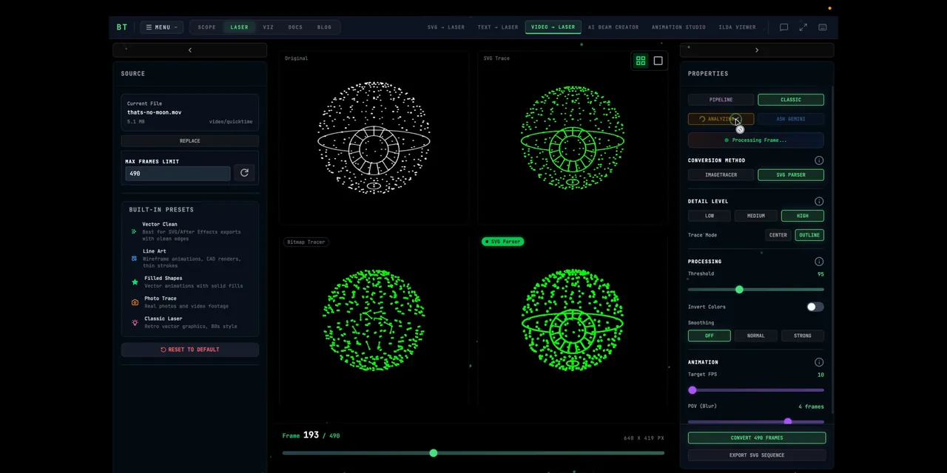Viewport: 947px width, 473px height.
Task: Click the Threshold slider handle
Action: pos(739,290)
